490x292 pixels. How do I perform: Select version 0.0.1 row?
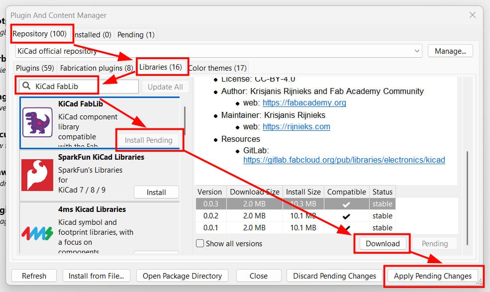(295, 228)
